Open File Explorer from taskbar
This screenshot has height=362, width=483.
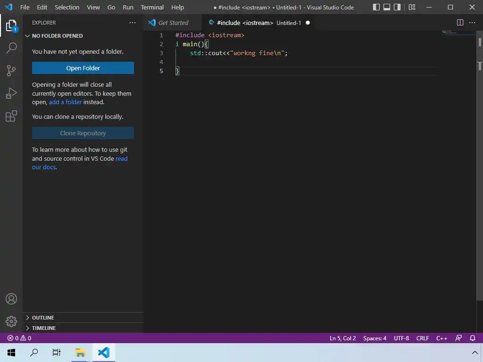click(x=80, y=353)
